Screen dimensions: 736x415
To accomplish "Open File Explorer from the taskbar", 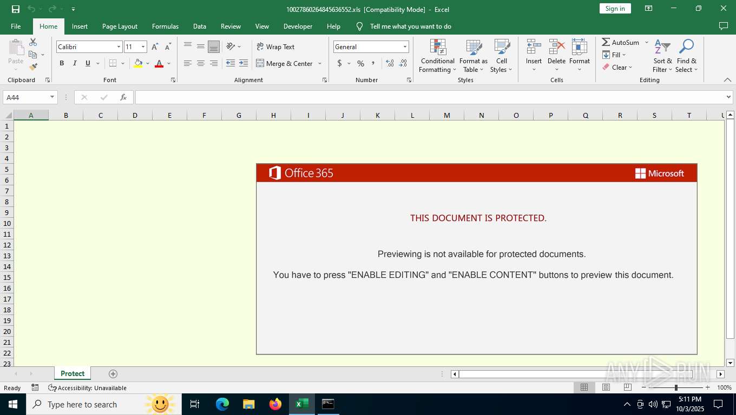I will point(249,404).
